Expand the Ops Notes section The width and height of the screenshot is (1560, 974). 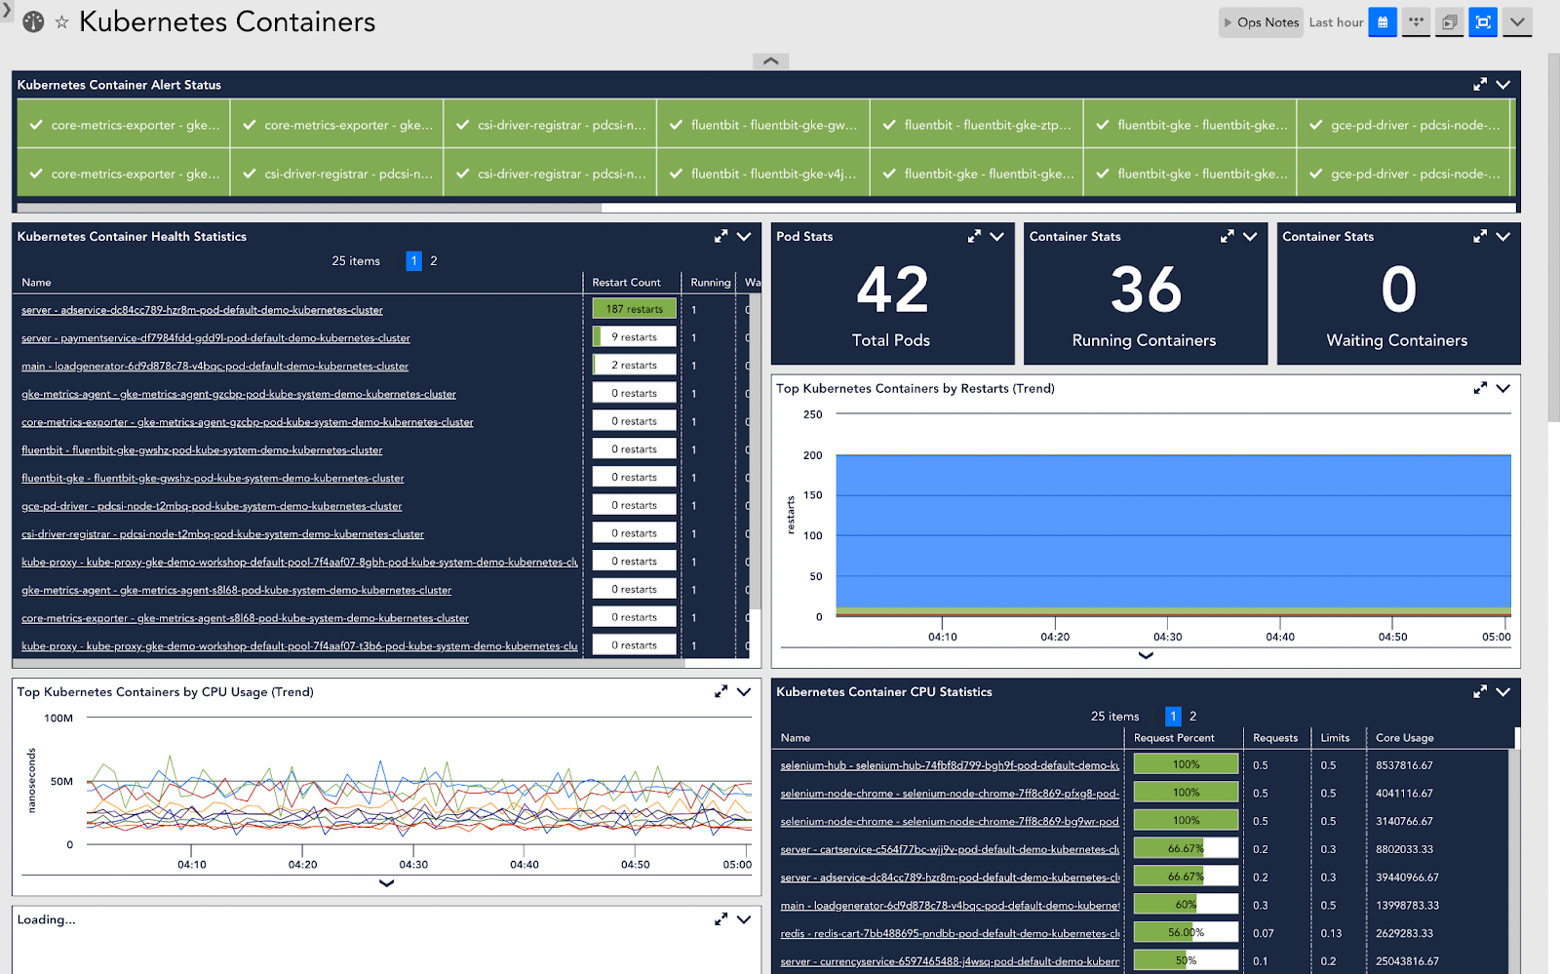[1261, 21]
